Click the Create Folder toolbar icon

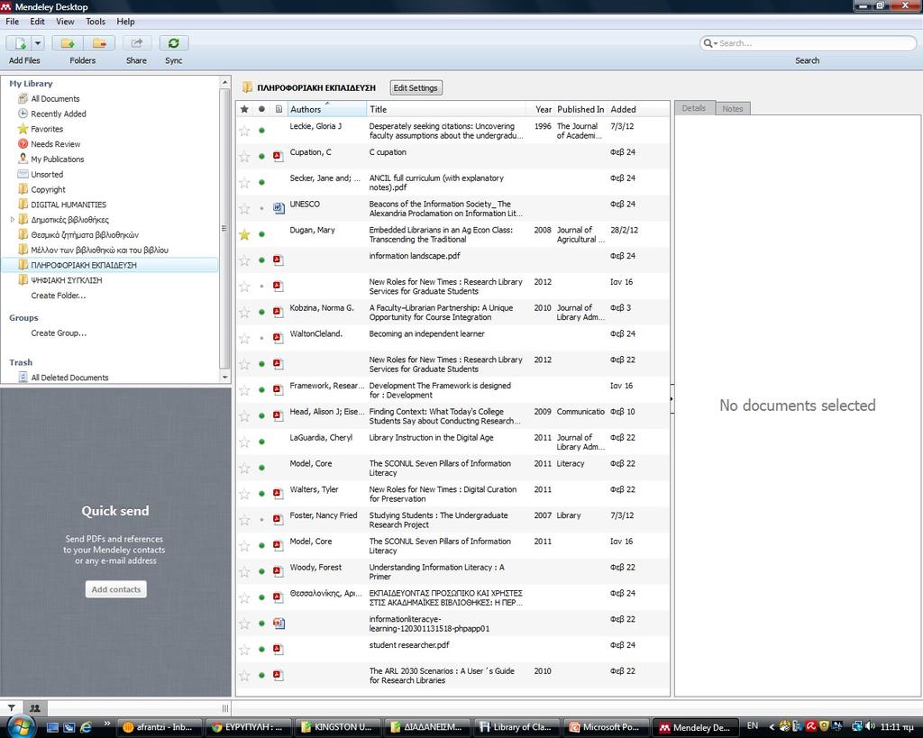67,43
